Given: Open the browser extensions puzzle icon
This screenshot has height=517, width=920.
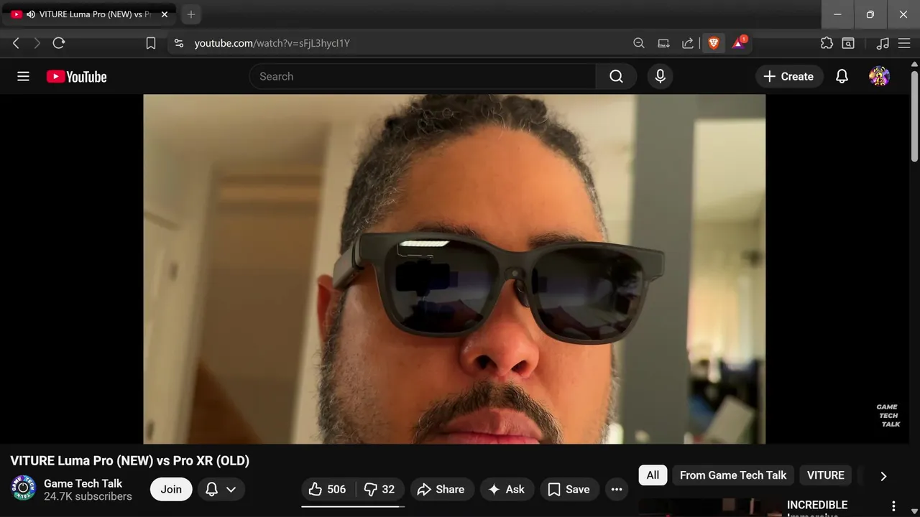Looking at the screenshot, I should 827,43.
